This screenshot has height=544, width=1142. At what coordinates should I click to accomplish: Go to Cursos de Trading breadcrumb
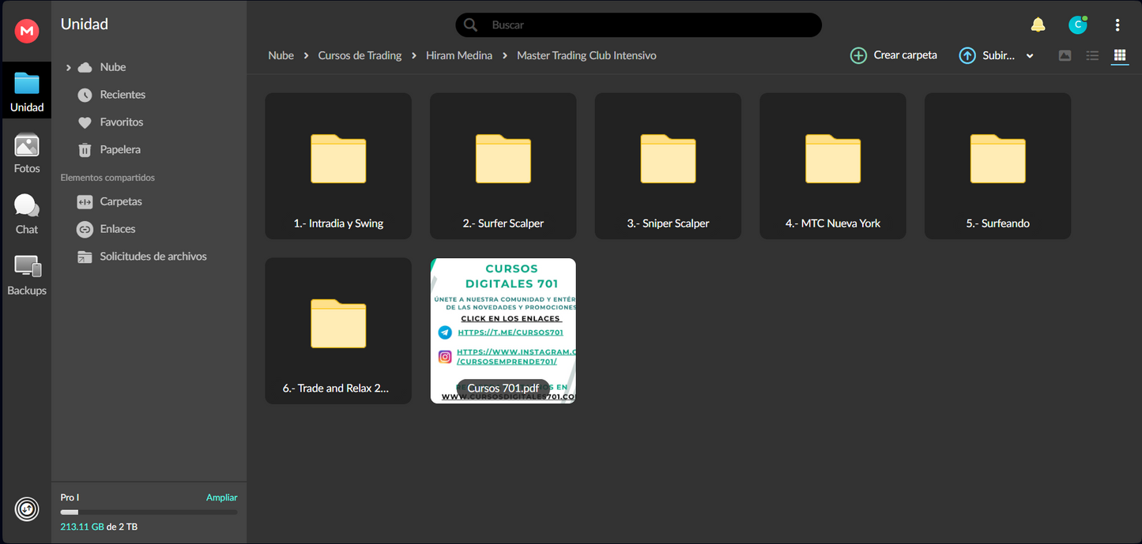coord(360,55)
